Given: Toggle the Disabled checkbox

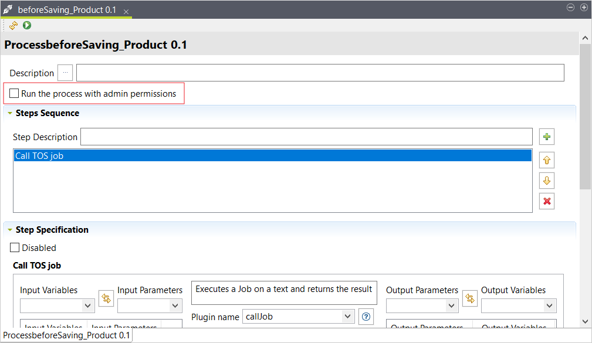Looking at the screenshot, I should pyautogui.click(x=15, y=247).
